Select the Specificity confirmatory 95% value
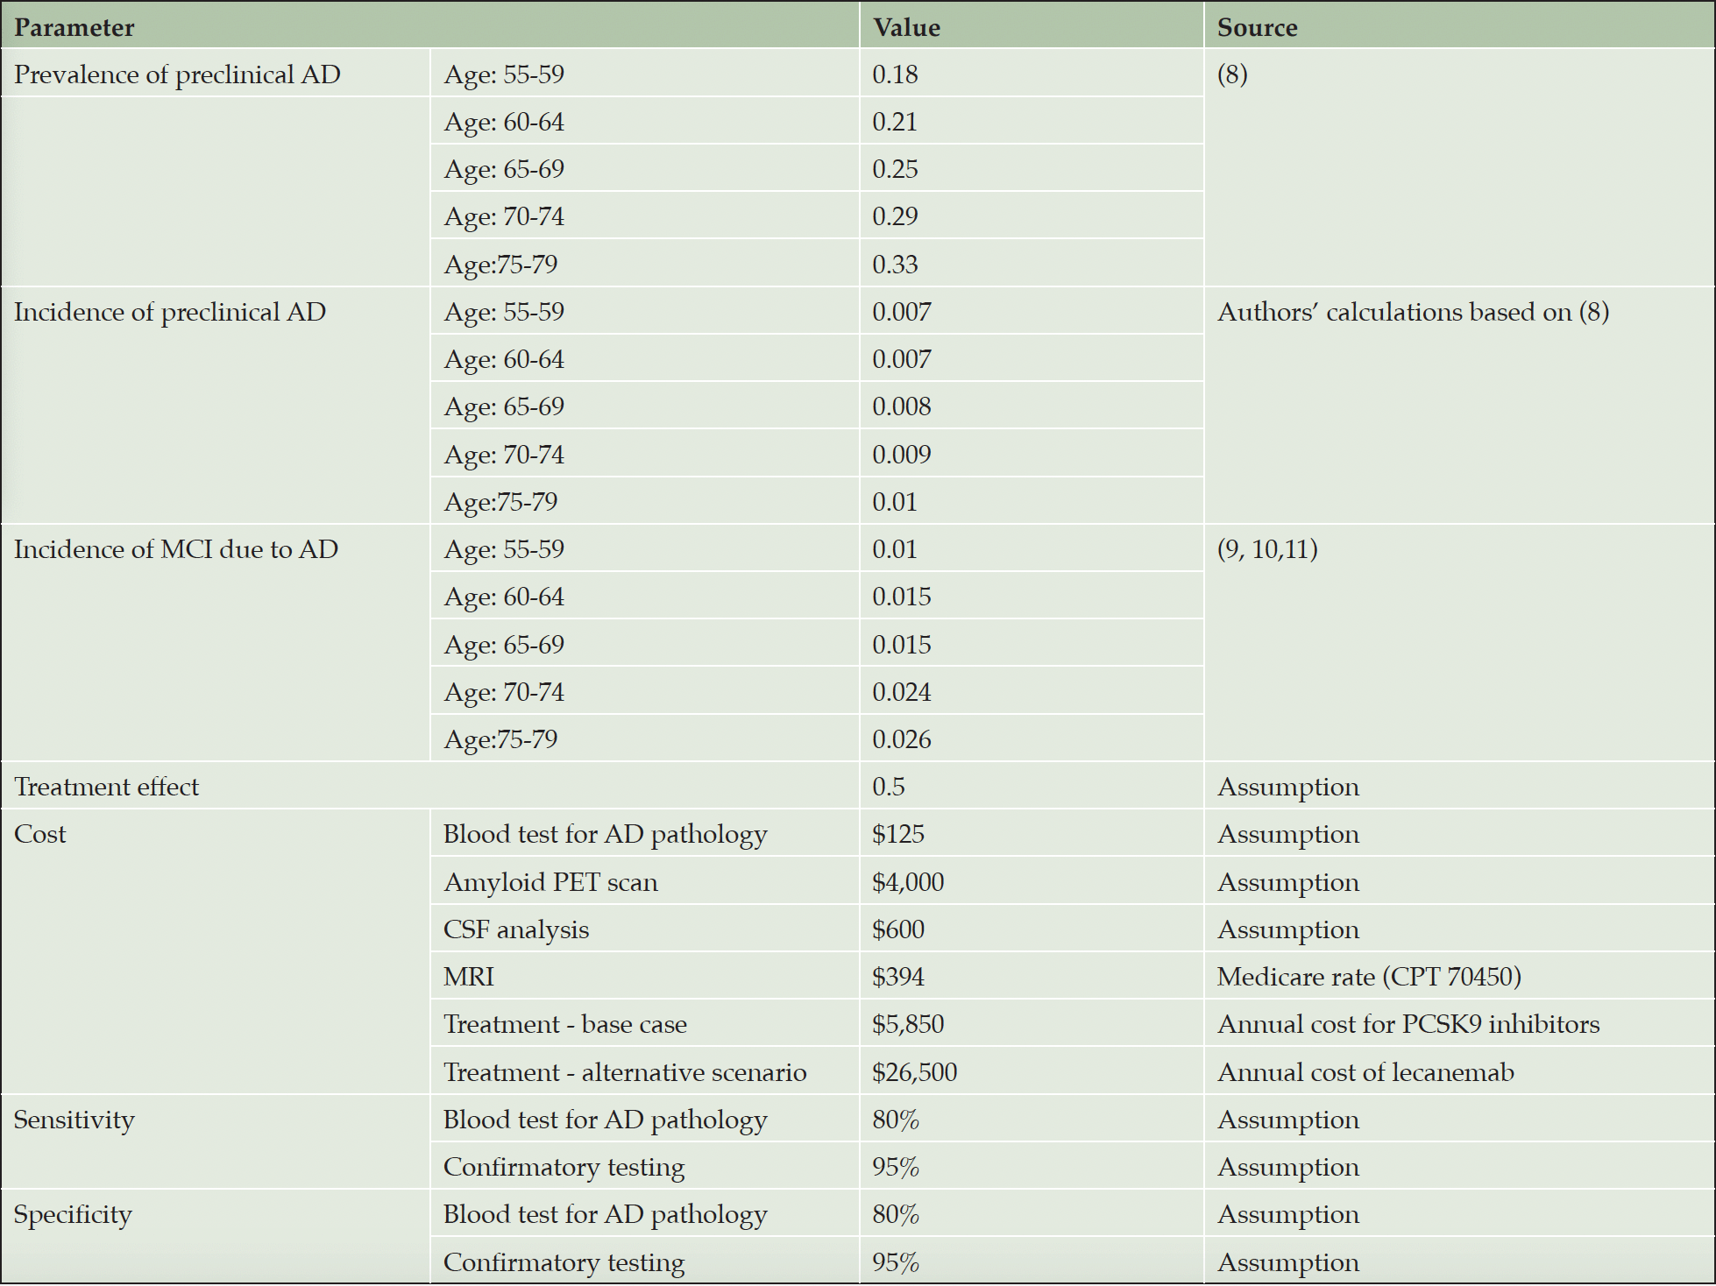1716x1286 pixels. click(x=896, y=1263)
